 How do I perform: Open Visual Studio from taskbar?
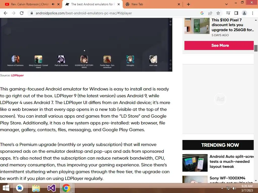click(x=51, y=188)
